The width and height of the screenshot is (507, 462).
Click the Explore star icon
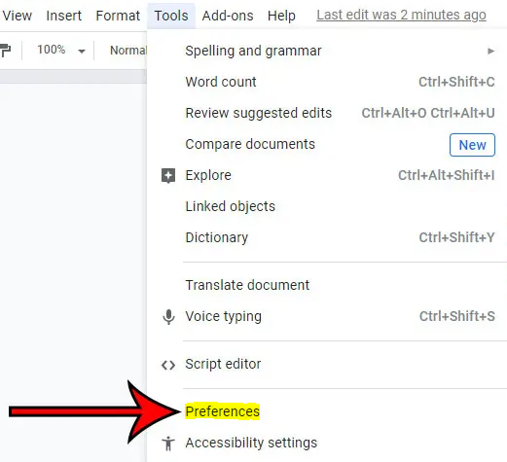pyautogui.click(x=168, y=176)
